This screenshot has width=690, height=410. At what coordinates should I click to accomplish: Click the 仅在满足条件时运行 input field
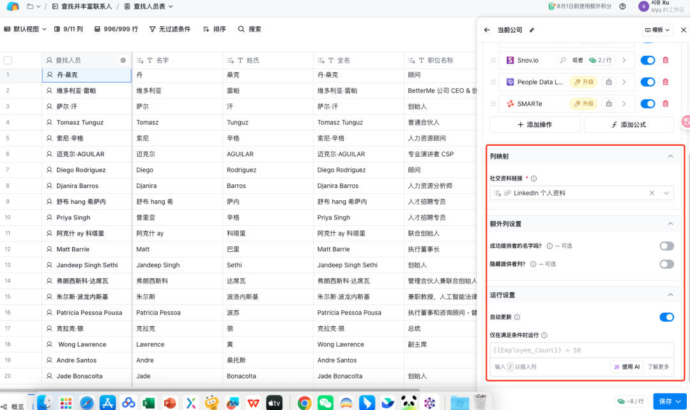581,349
